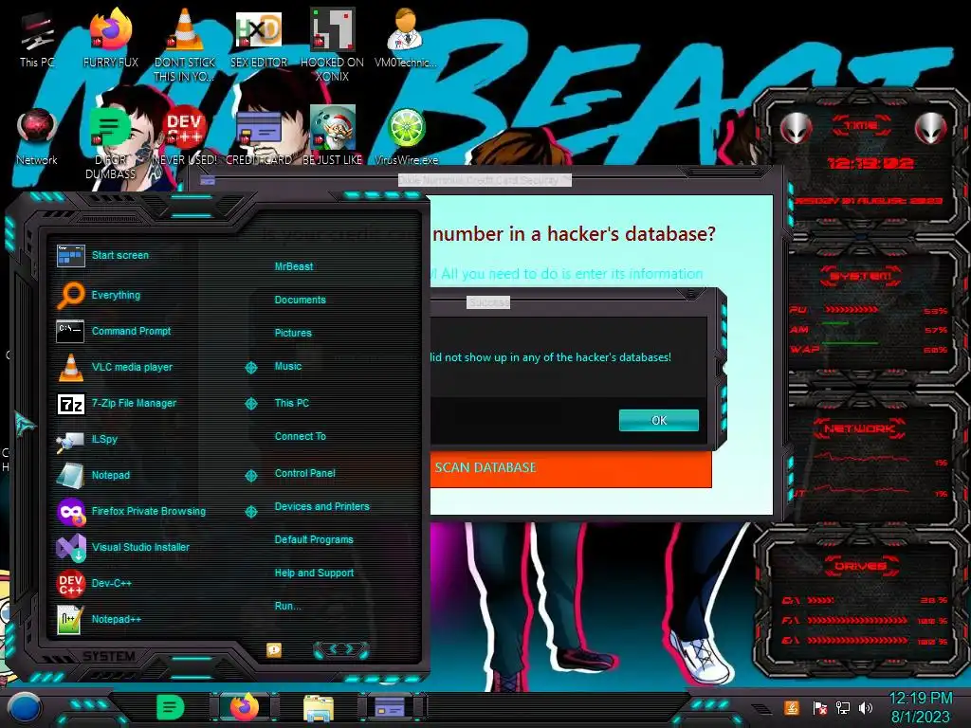Open Default Programs

click(313, 539)
